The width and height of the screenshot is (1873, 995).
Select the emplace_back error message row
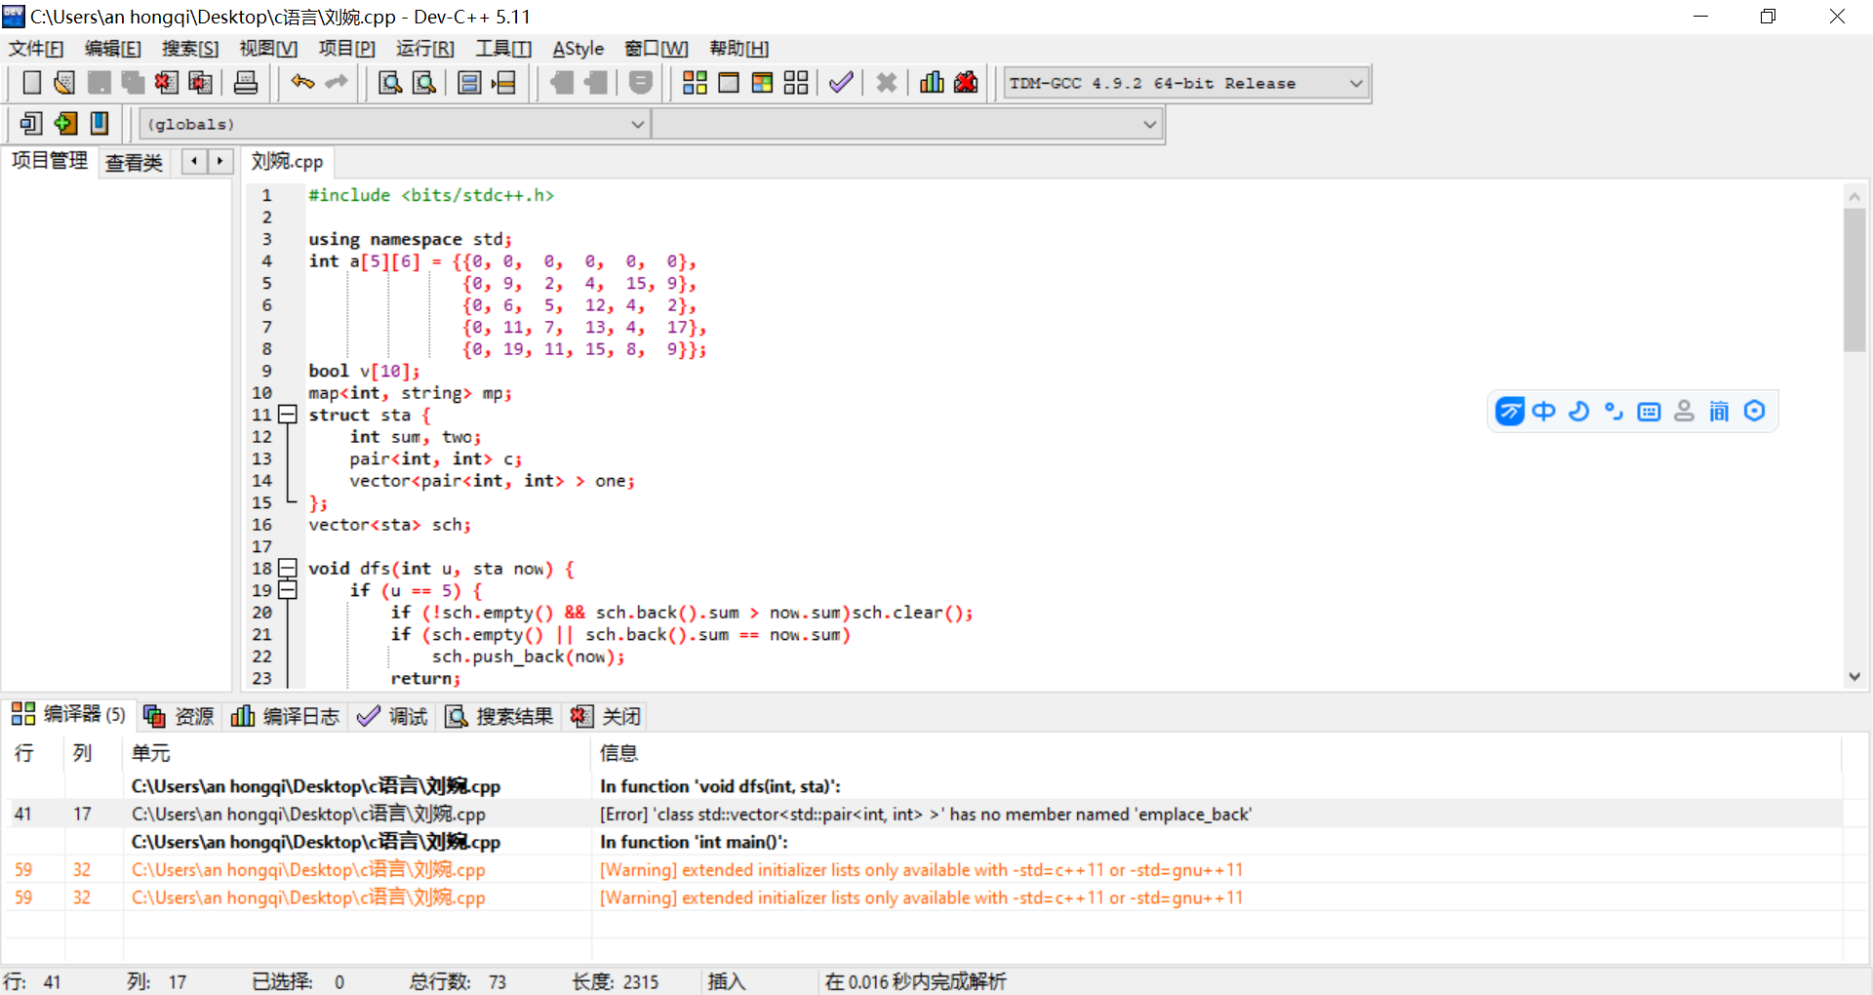point(922,814)
